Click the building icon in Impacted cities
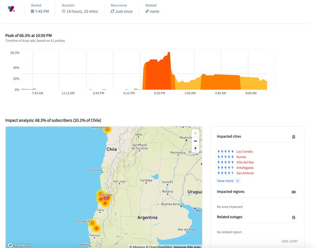This screenshot has width=317, height=248. [294, 137]
